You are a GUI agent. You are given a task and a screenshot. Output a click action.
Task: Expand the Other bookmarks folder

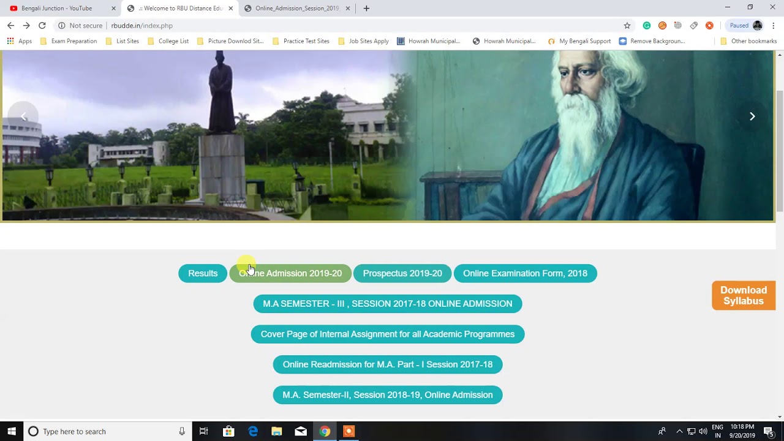point(748,41)
